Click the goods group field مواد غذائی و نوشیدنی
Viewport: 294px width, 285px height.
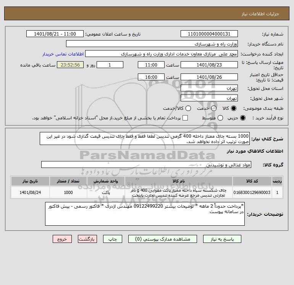tap(146, 164)
